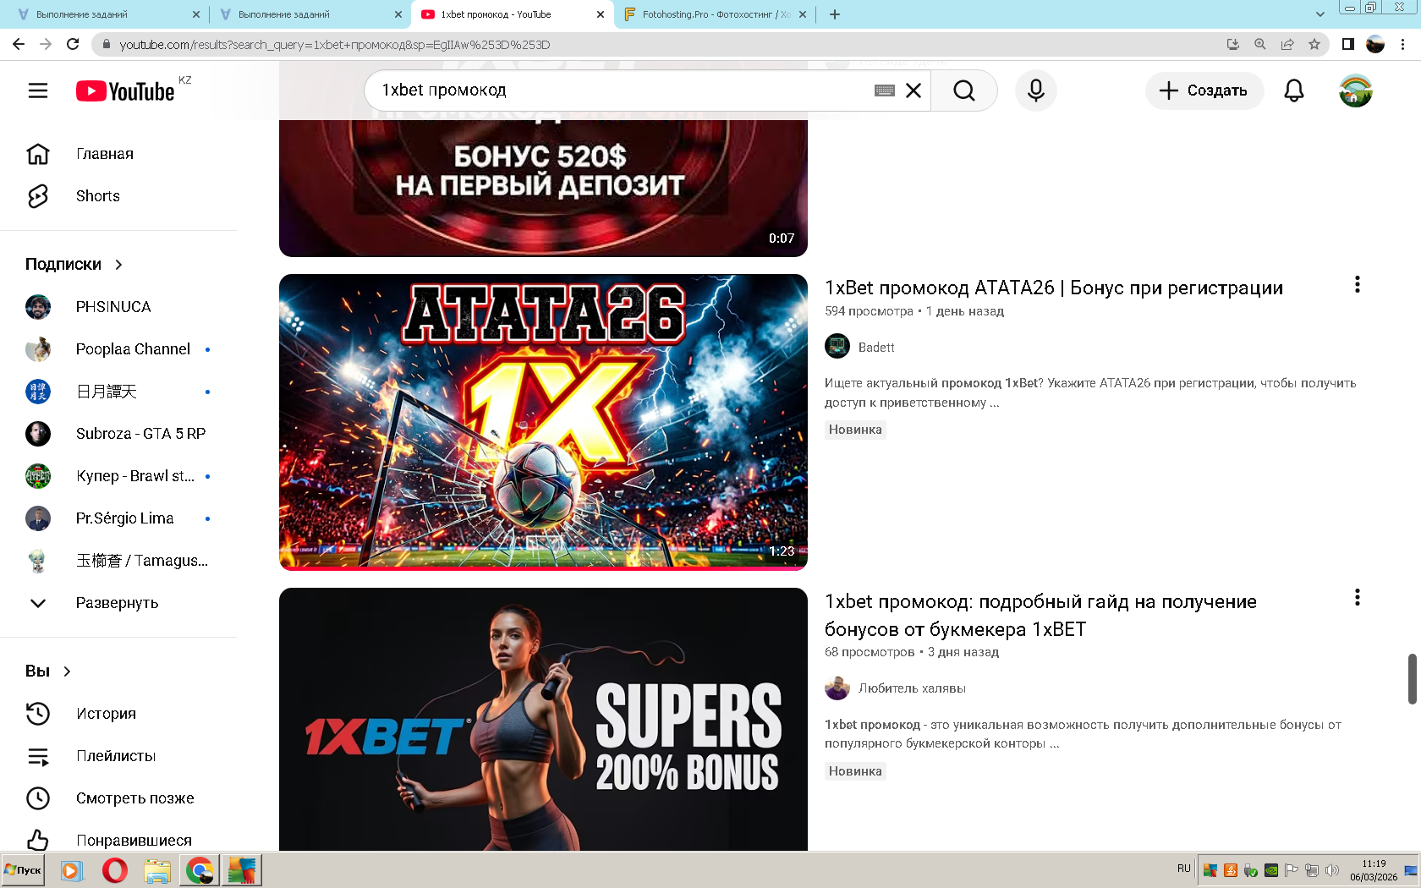
Task: Play the ATATA26 video thumbnail
Action: tap(543, 422)
